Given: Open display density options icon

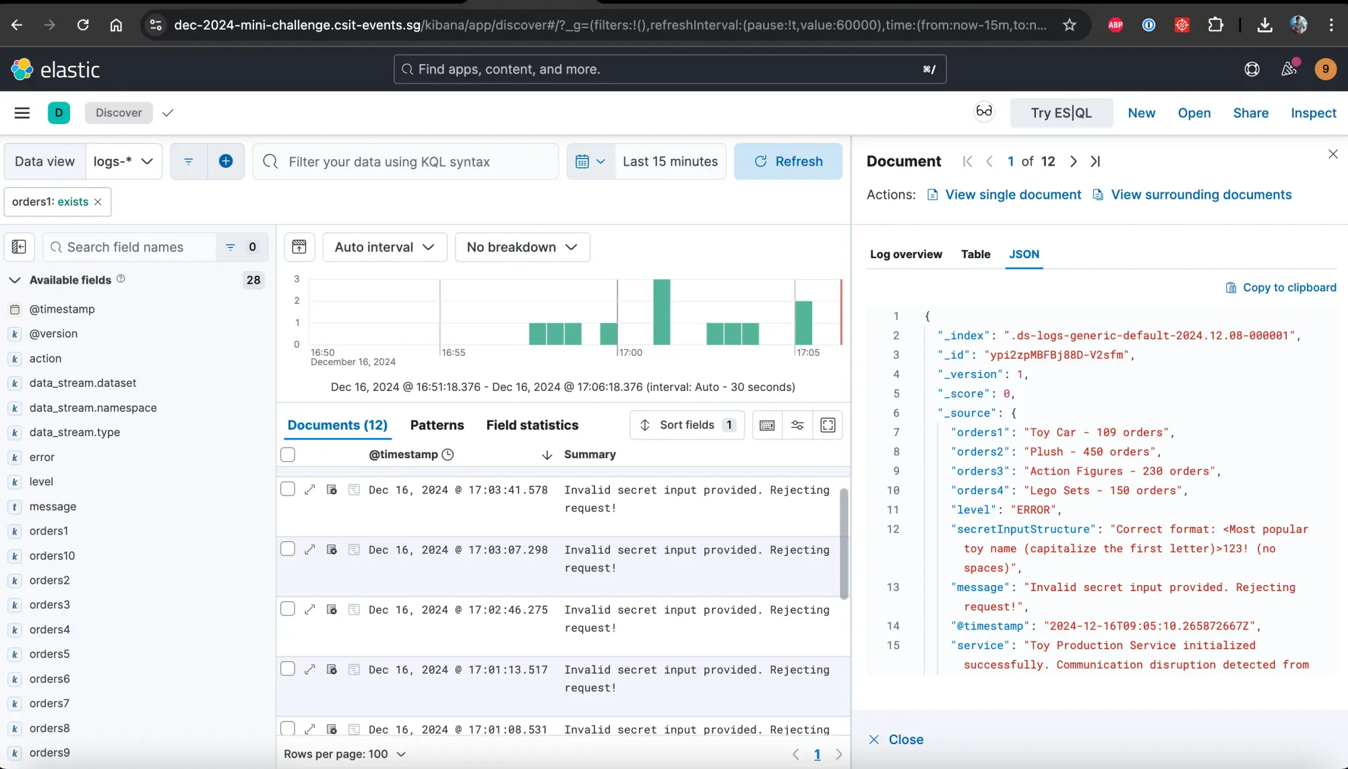Looking at the screenshot, I should tap(767, 425).
